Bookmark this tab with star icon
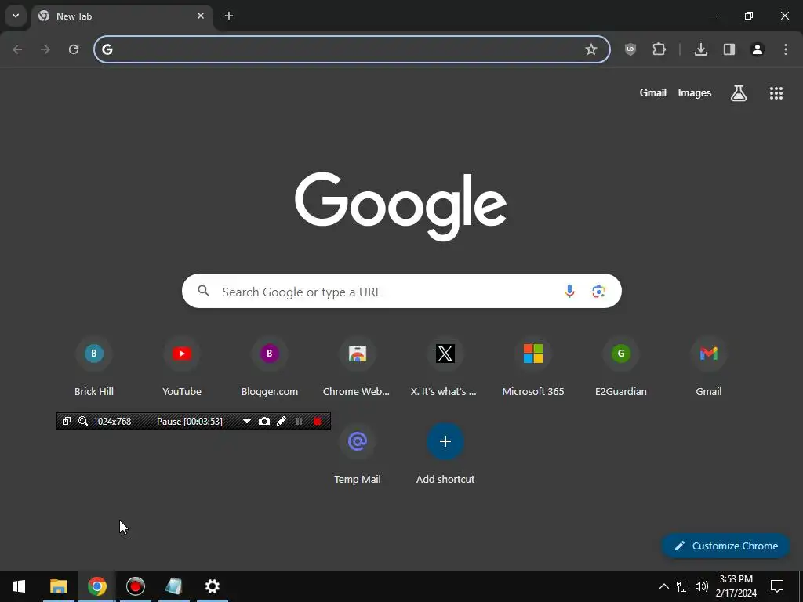 point(591,49)
